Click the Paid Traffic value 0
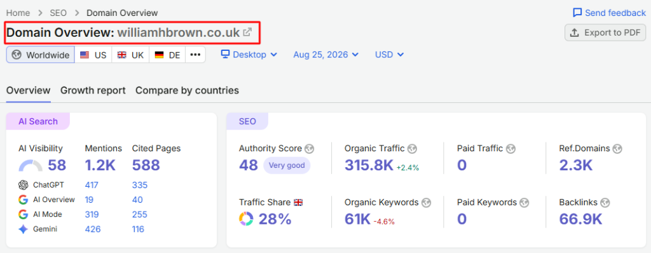Image resolution: width=651 pixels, height=253 pixels. point(462,165)
